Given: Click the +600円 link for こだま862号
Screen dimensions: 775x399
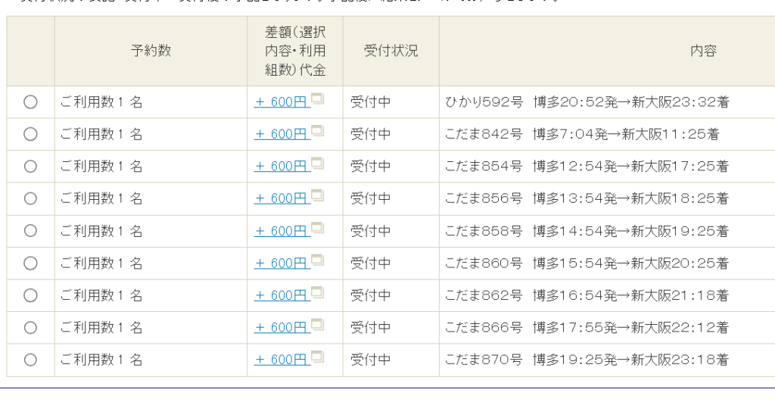Looking at the screenshot, I should (x=282, y=295).
